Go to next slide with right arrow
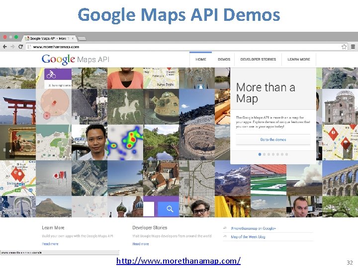The width and height of the screenshot is (358, 268). (348, 151)
